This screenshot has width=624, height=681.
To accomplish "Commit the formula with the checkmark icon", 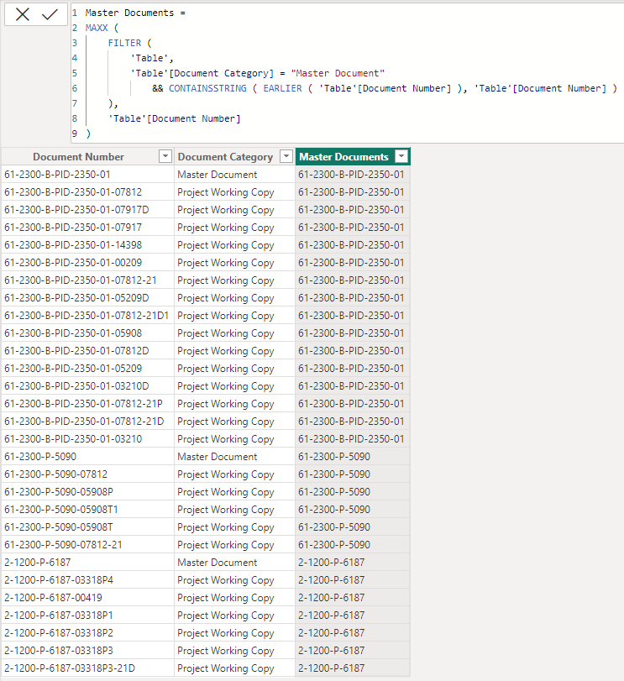I will [50, 14].
